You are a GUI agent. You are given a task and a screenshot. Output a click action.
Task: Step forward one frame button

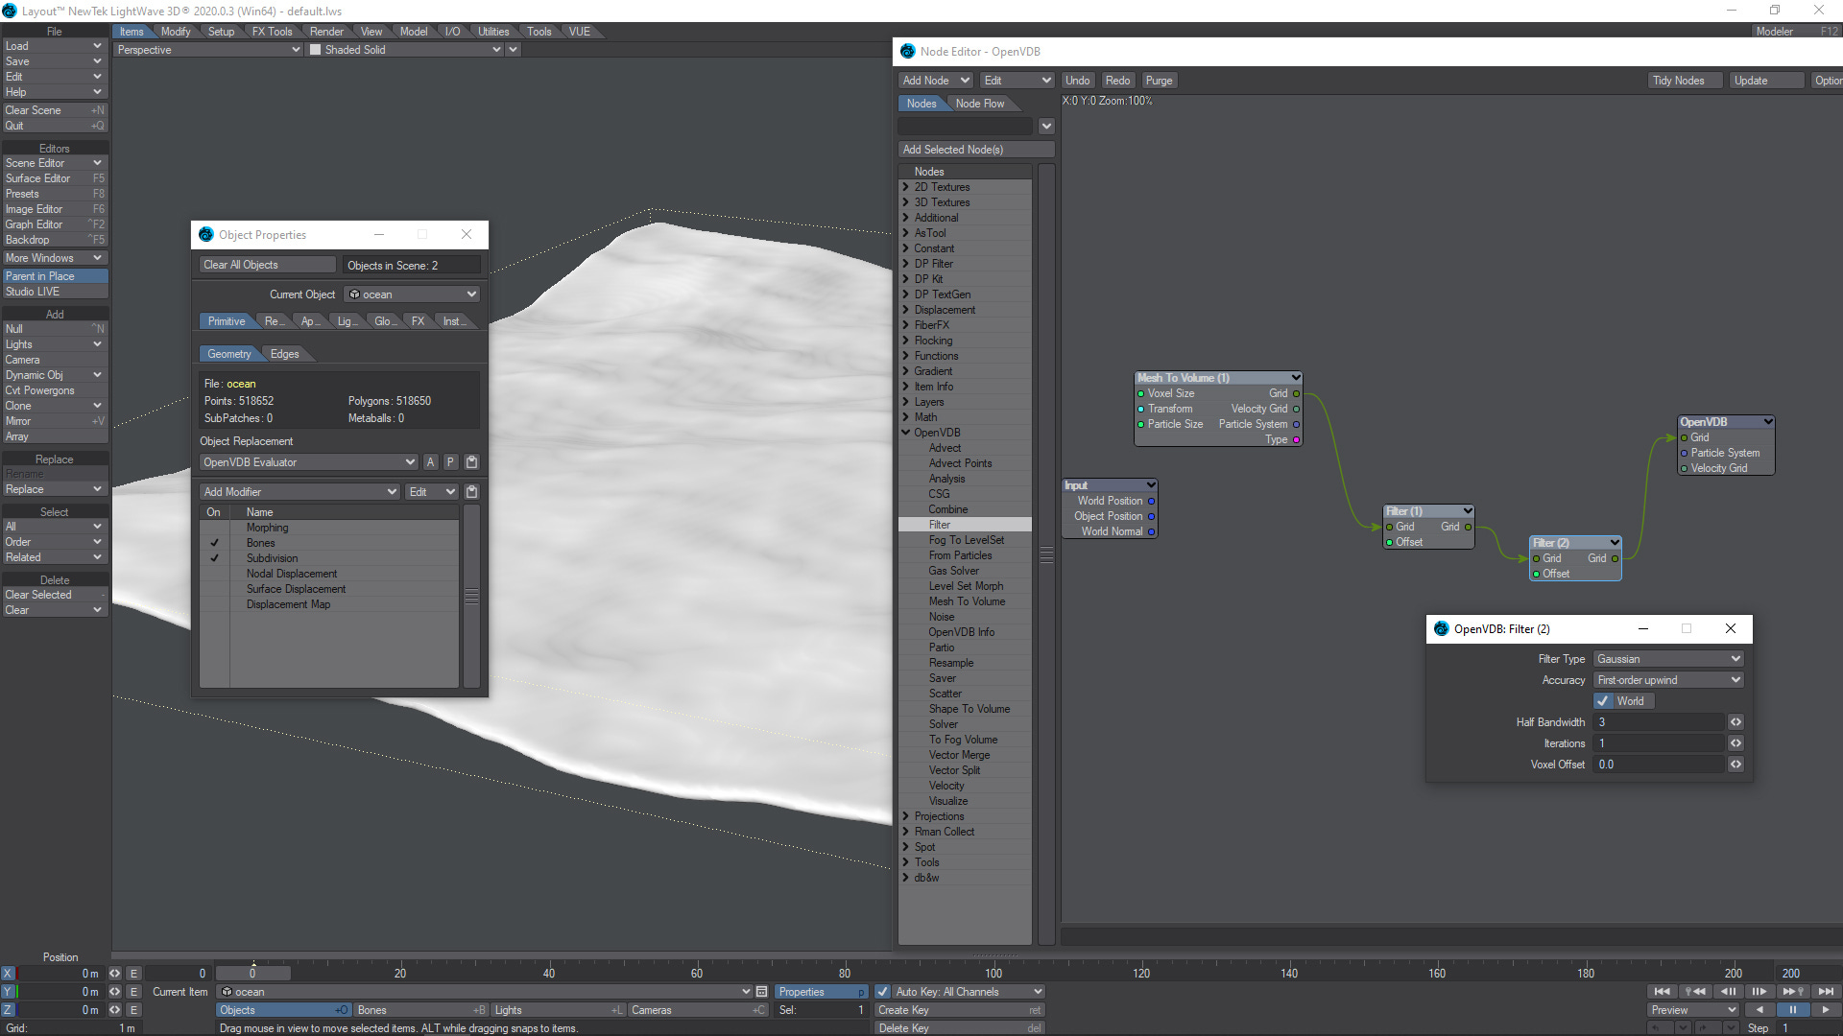1759,992
